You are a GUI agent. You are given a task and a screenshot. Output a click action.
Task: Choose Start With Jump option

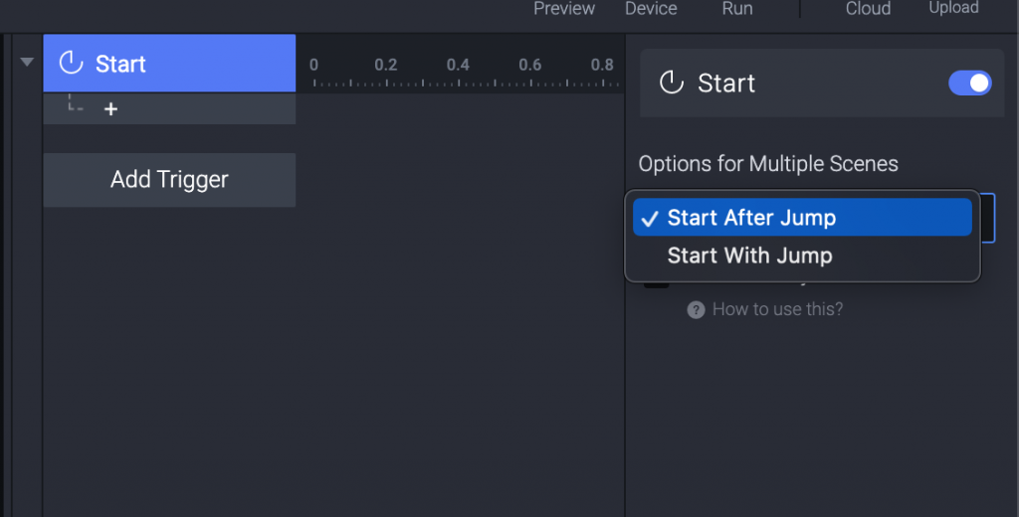(x=749, y=256)
